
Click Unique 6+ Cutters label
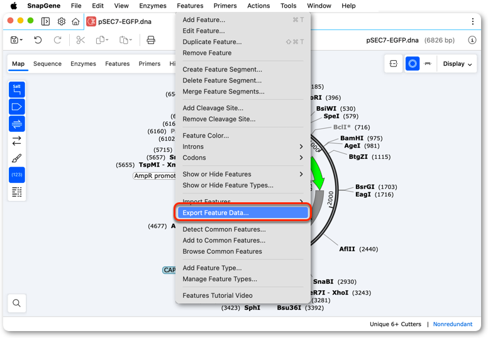[396, 324]
